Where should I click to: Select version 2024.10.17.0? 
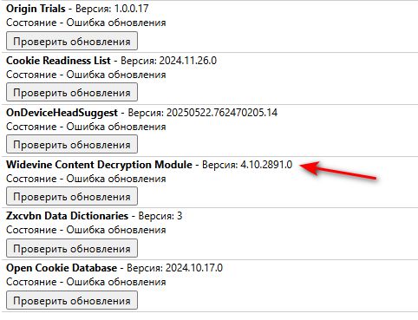tap(194, 268)
